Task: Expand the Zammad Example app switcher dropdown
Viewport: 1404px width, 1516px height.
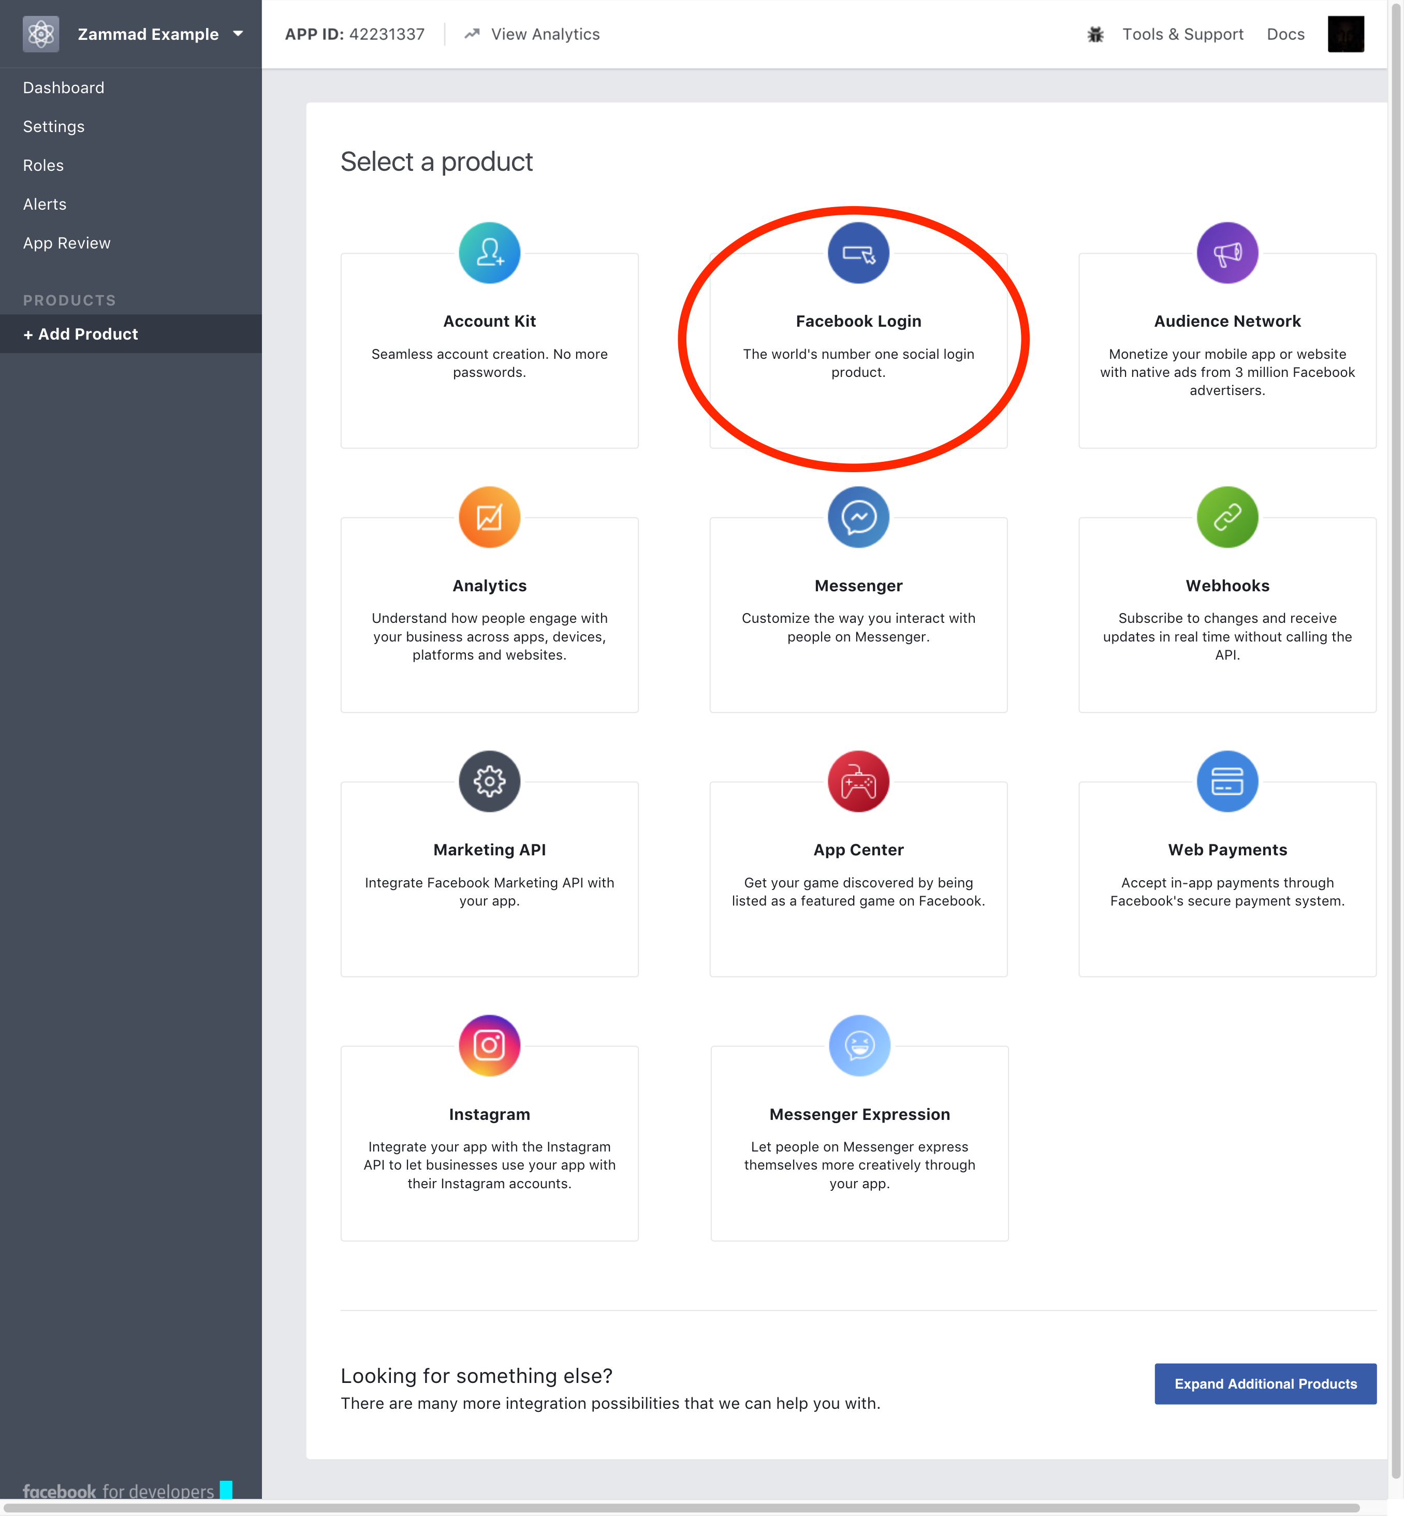Action: pyautogui.click(x=238, y=34)
